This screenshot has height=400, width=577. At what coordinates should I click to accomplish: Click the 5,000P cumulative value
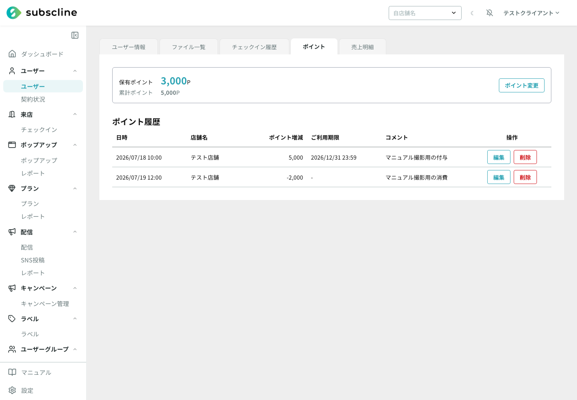point(170,93)
